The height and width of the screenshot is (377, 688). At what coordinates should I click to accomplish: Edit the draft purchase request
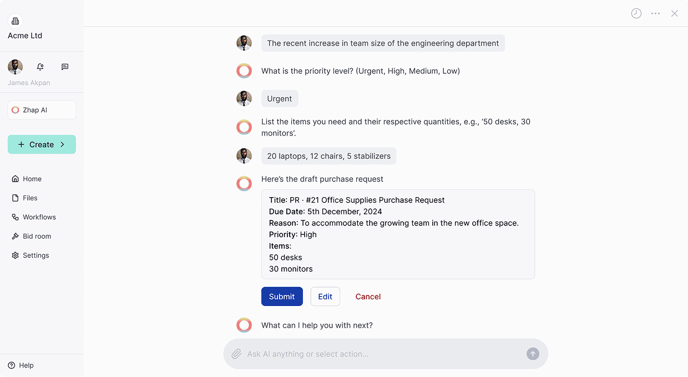pos(325,296)
